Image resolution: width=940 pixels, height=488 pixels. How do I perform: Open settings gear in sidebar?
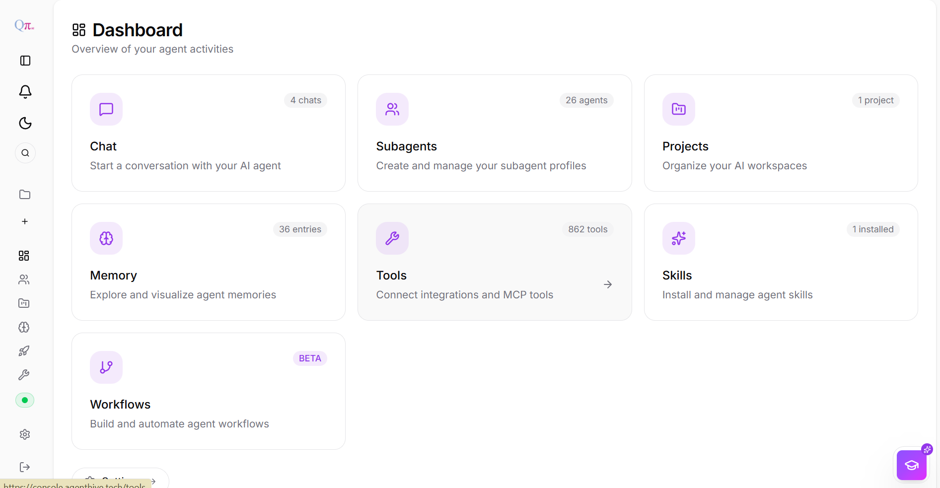tap(25, 434)
